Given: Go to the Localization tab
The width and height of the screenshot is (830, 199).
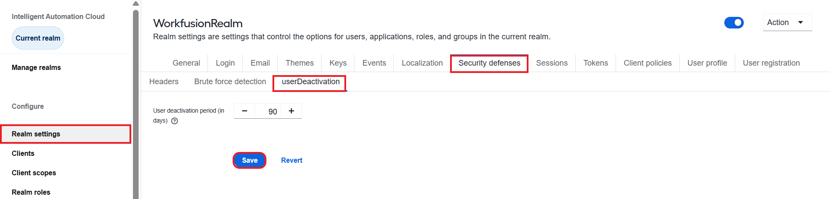Looking at the screenshot, I should (422, 63).
